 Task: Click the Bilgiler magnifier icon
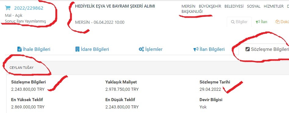[233, 22]
